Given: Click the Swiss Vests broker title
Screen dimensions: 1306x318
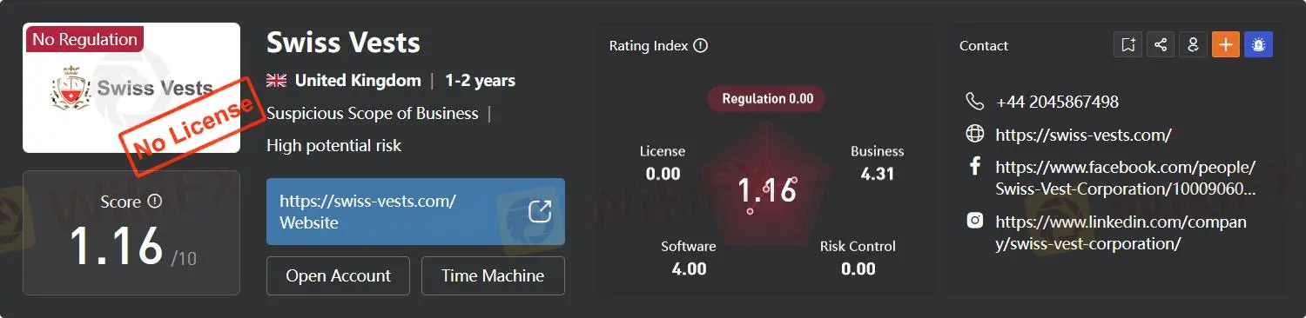Looking at the screenshot, I should coord(343,43).
